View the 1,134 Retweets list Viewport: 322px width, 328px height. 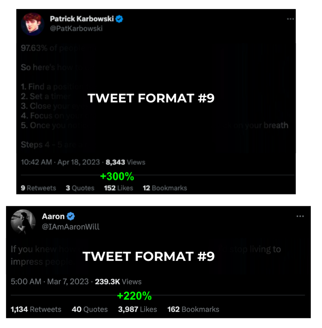pyautogui.click(x=36, y=310)
